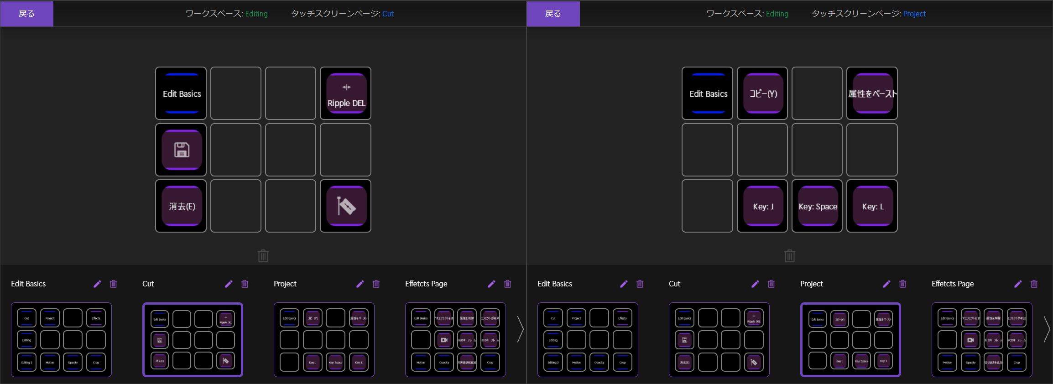Select the Key: J button in right grid
Screen dimensions: 1053x384
pyautogui.click(x=762, y=206)
